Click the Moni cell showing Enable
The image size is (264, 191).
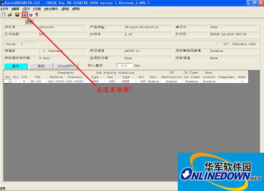click(153, 81)
